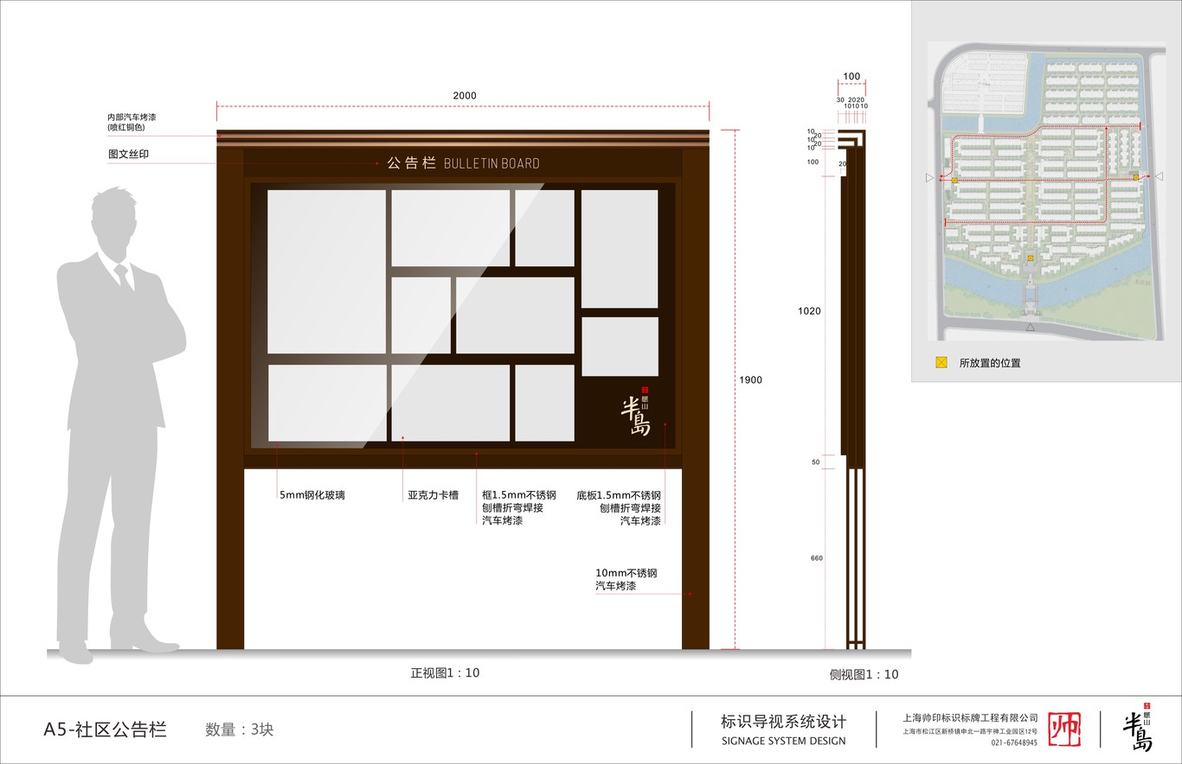
Task: Click the 5mm钢化玻璃 callout
Action: (312, 495)
